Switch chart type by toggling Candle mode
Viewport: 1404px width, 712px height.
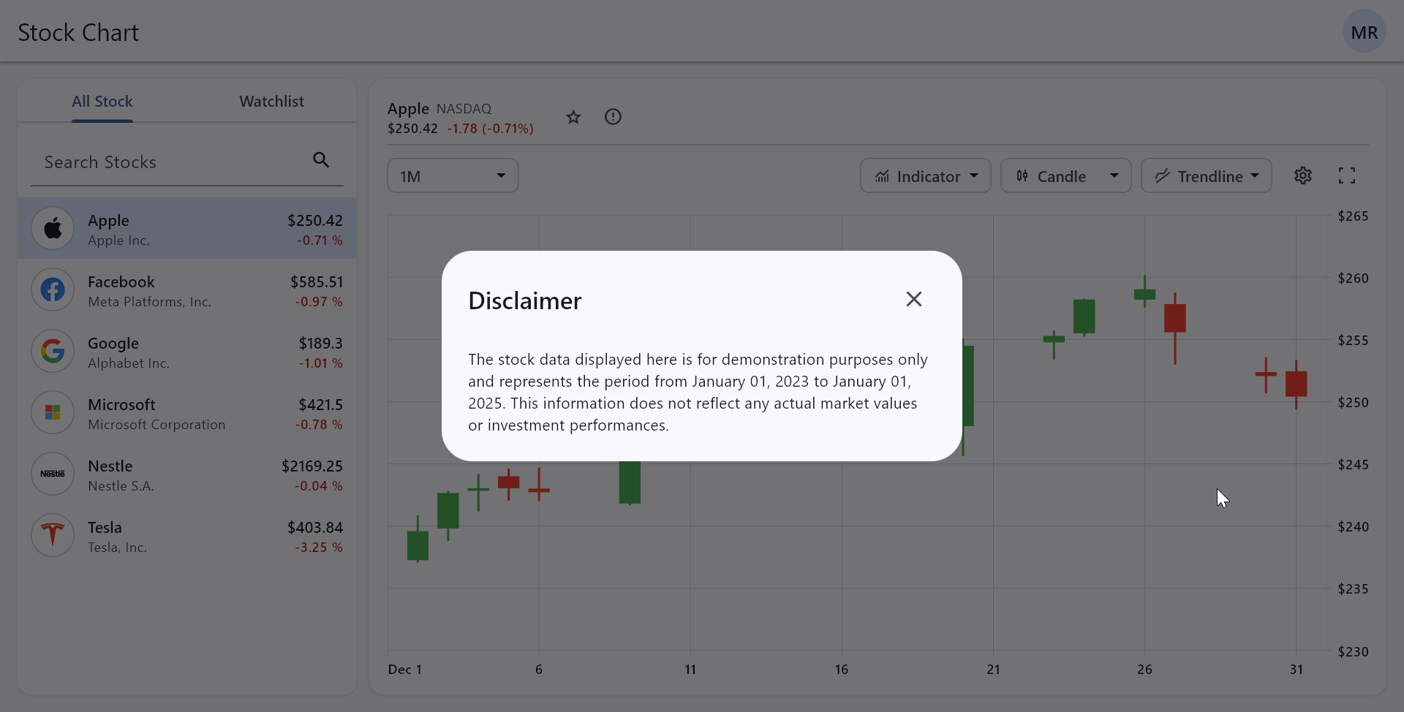1056,175
